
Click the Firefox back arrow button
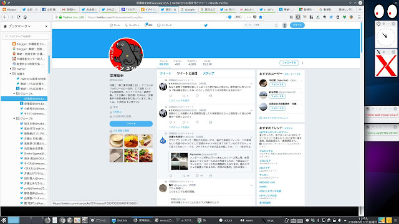click(5, 17)
